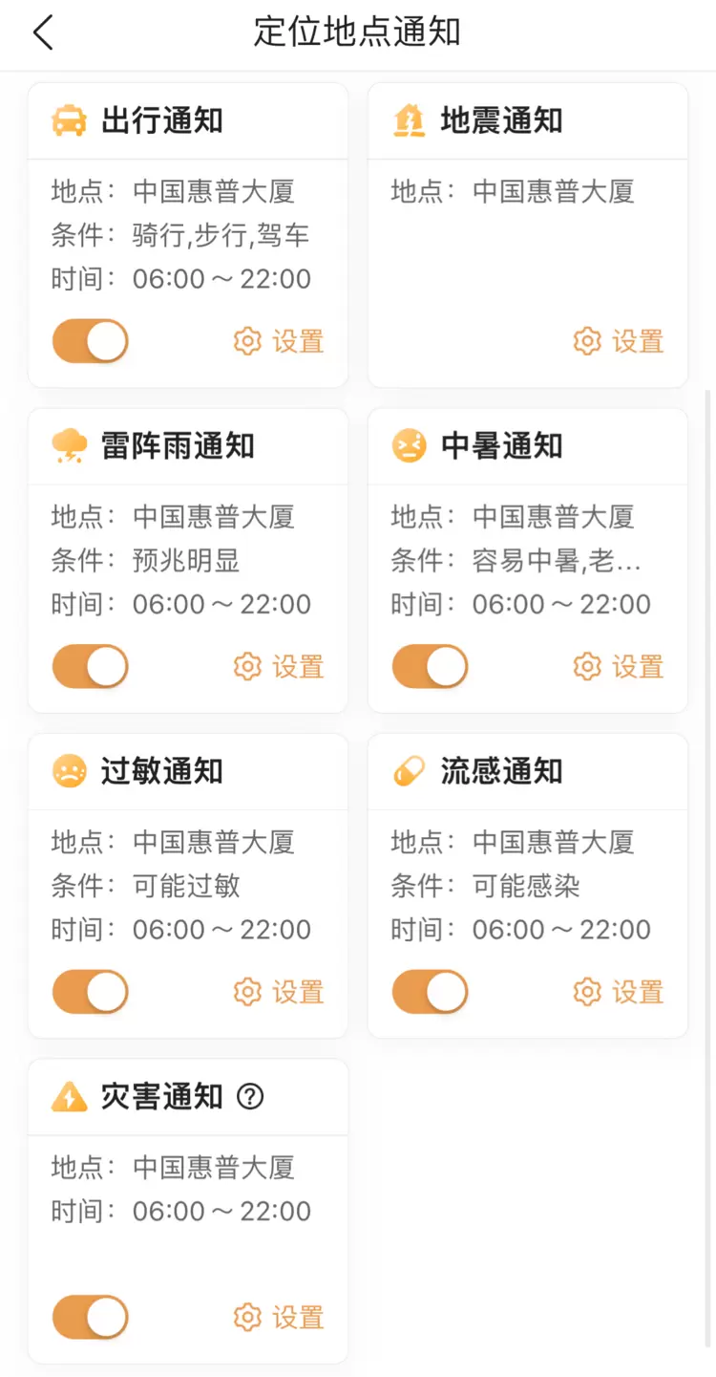716x1377 pixels.
Task: Tap the back arrow icon
Action: coord(43,32)
